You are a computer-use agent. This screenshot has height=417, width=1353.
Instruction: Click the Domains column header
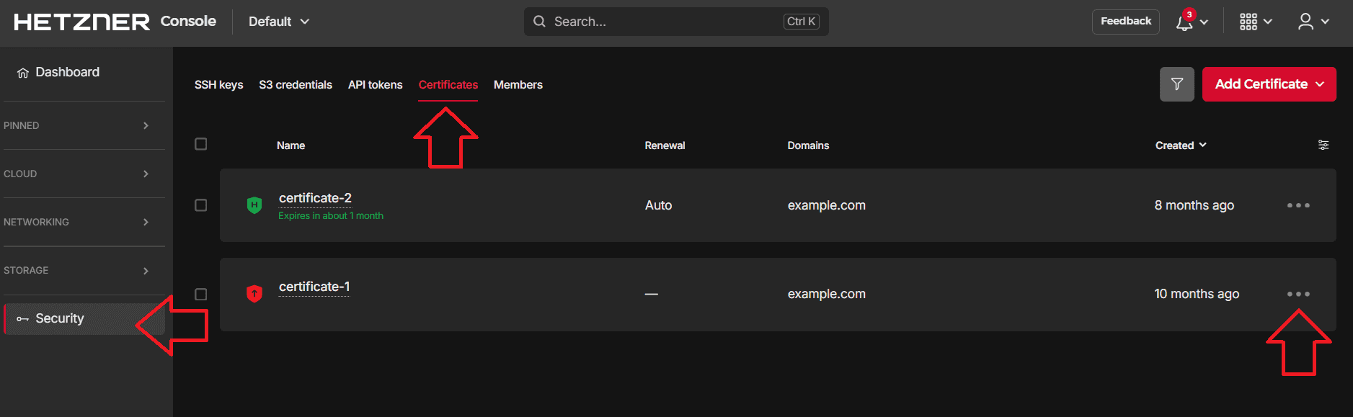[x=808, y=145]
